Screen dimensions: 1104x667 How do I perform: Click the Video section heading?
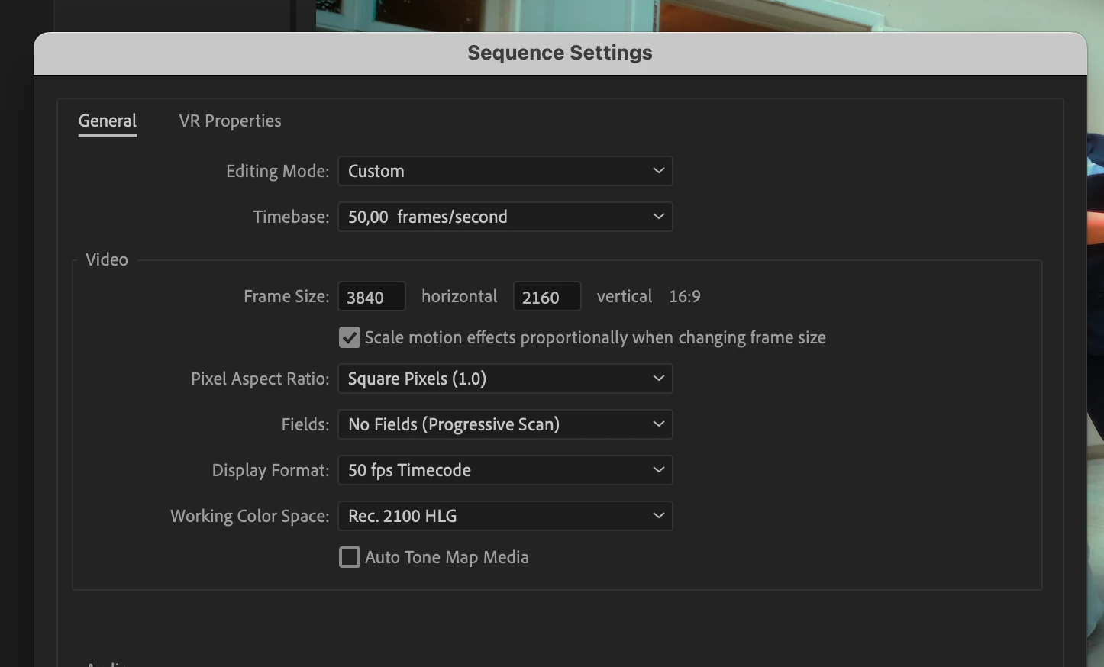click(107, 259)
